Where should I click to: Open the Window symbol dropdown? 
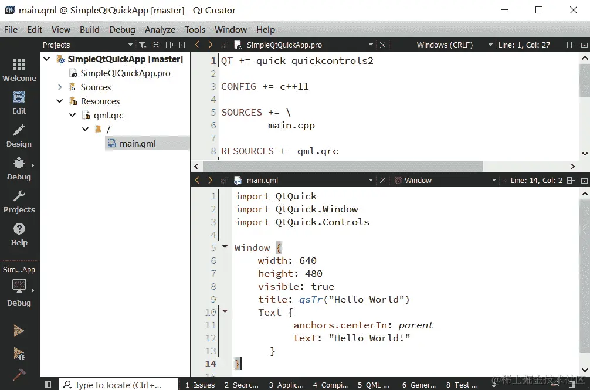coord(445,180)
